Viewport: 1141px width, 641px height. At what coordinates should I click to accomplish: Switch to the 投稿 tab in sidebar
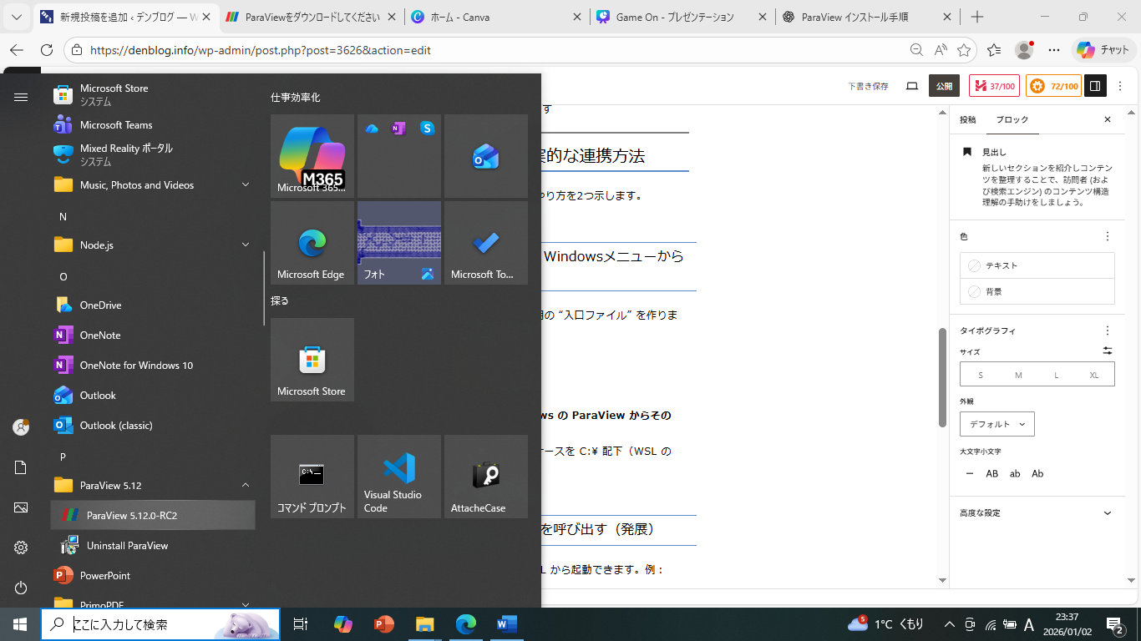[967, 119]
